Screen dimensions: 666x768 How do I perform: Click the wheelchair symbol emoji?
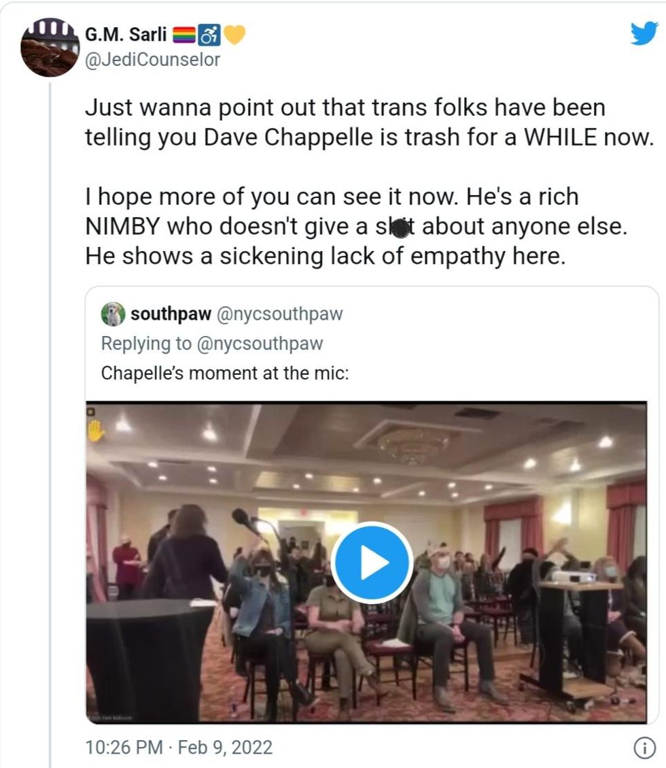[x=210, y=33]
